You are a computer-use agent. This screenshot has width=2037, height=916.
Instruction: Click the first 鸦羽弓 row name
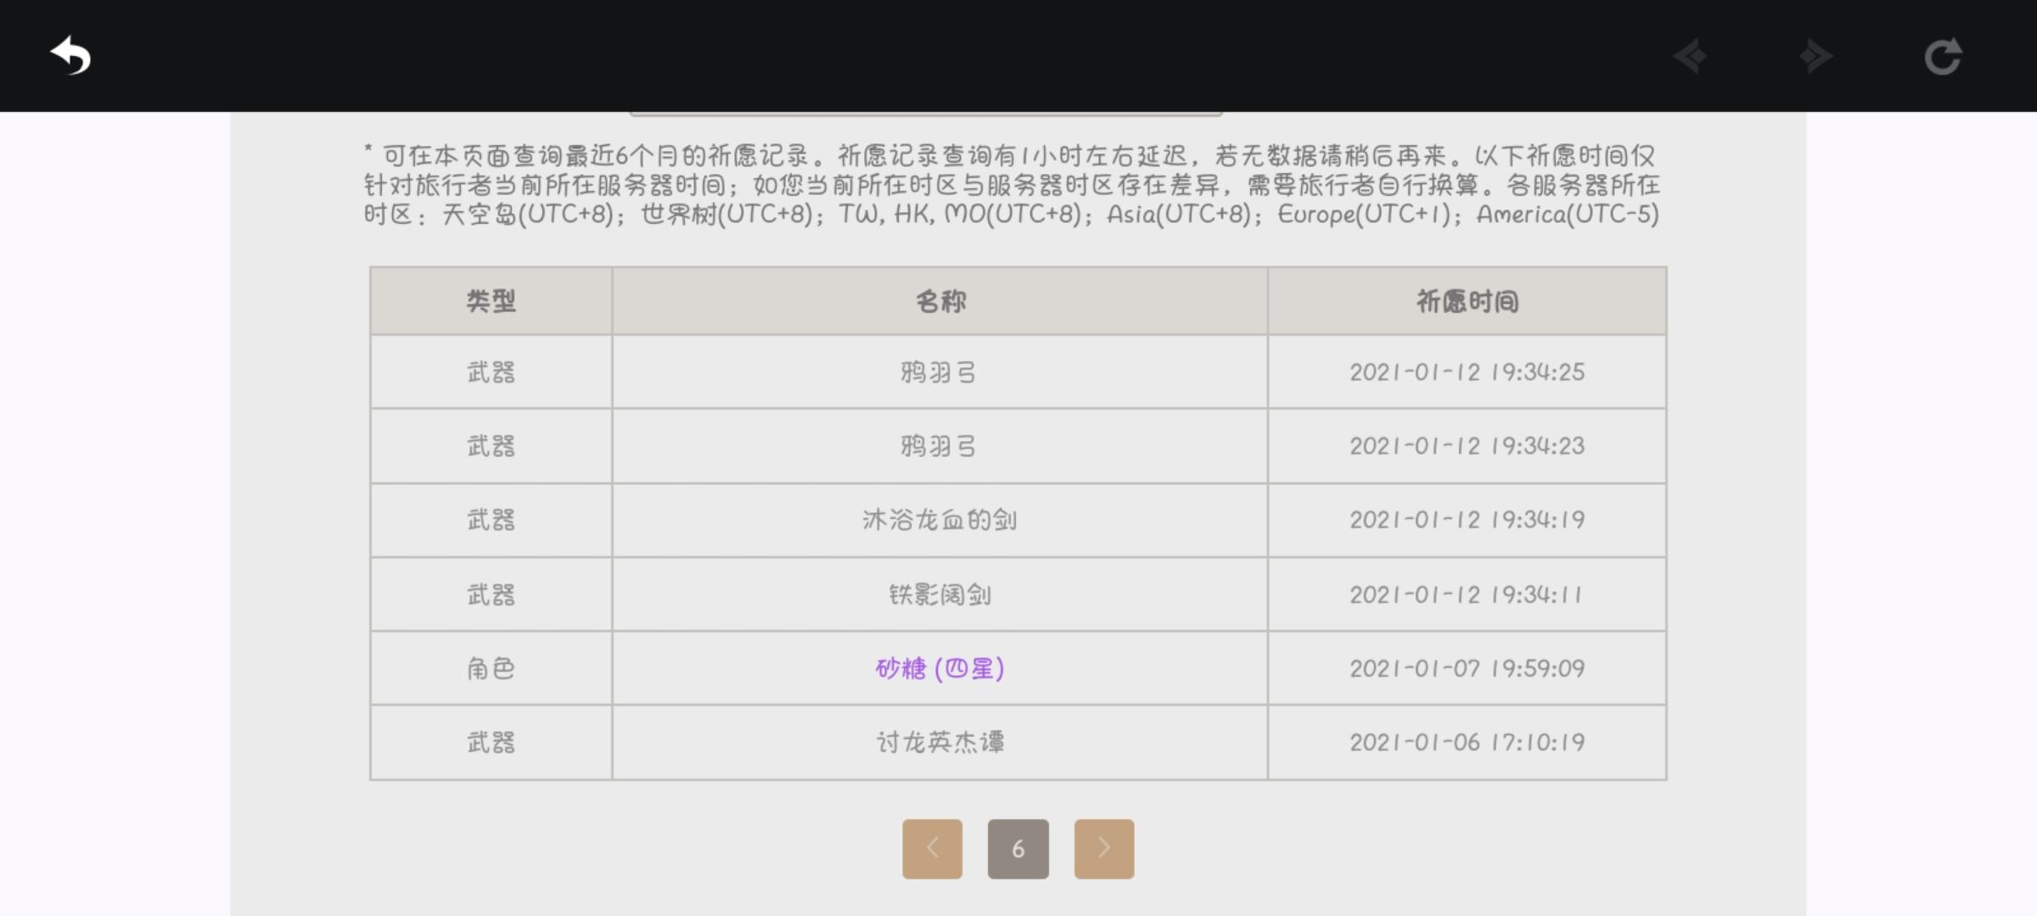pos(940,372)
